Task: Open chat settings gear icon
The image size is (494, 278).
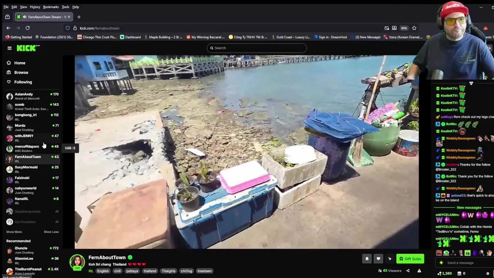Action: [x=487, y=274]
